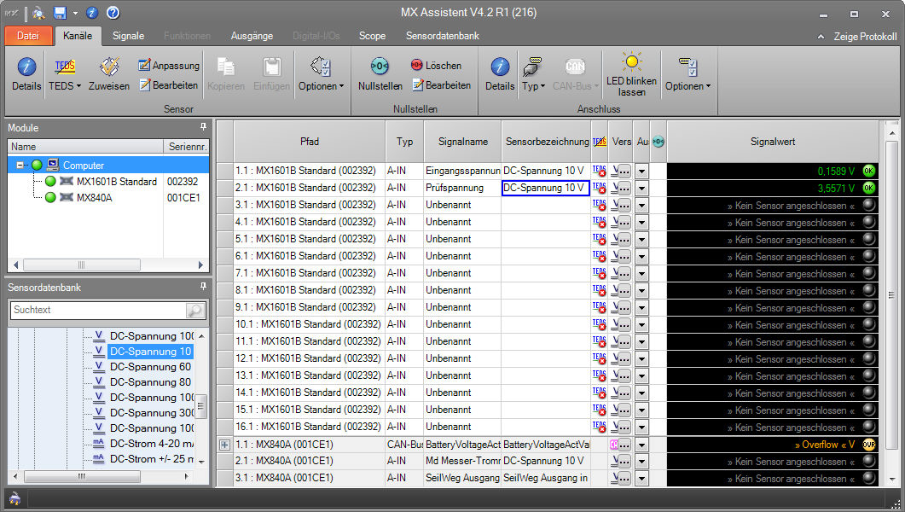Click the vertical scrollbar of the channel table
Screen dimensions: 905x512
pyautogui.click(x=891, y=294)
